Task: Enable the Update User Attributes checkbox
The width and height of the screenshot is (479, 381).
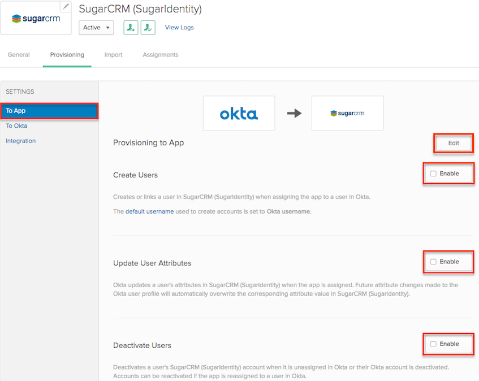Action: [x=433, y=262]
